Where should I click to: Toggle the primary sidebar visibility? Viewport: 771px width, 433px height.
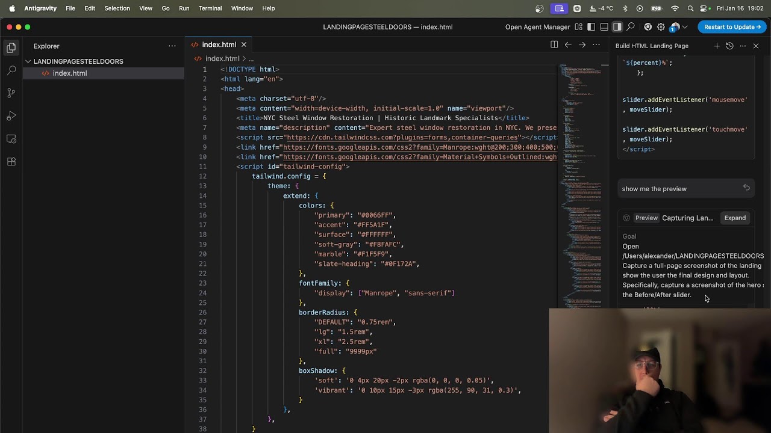tap(591, 27)
